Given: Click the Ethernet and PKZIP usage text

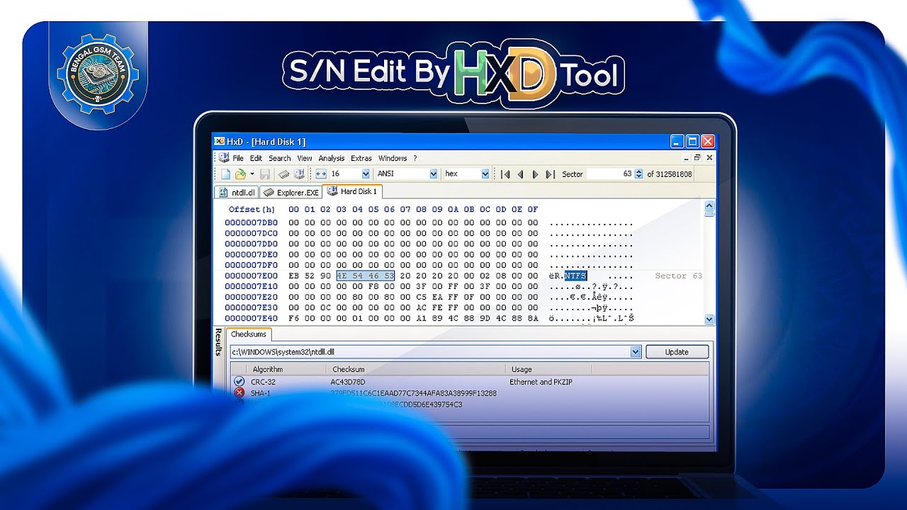Looking at the screenshot, I should coord(541,382).
